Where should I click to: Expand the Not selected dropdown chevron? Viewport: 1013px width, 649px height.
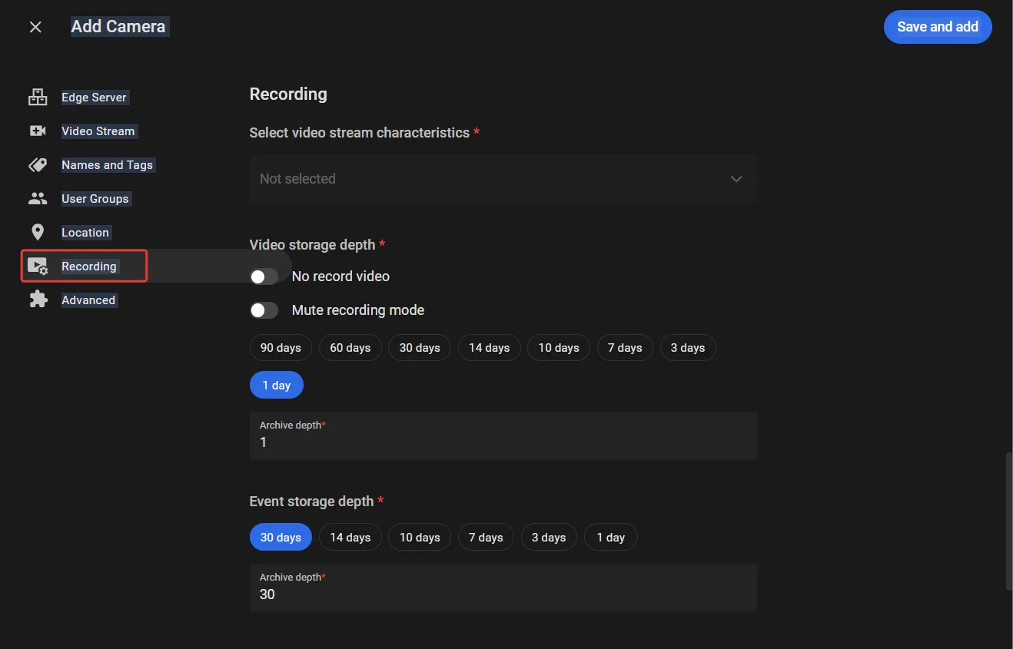736,179
